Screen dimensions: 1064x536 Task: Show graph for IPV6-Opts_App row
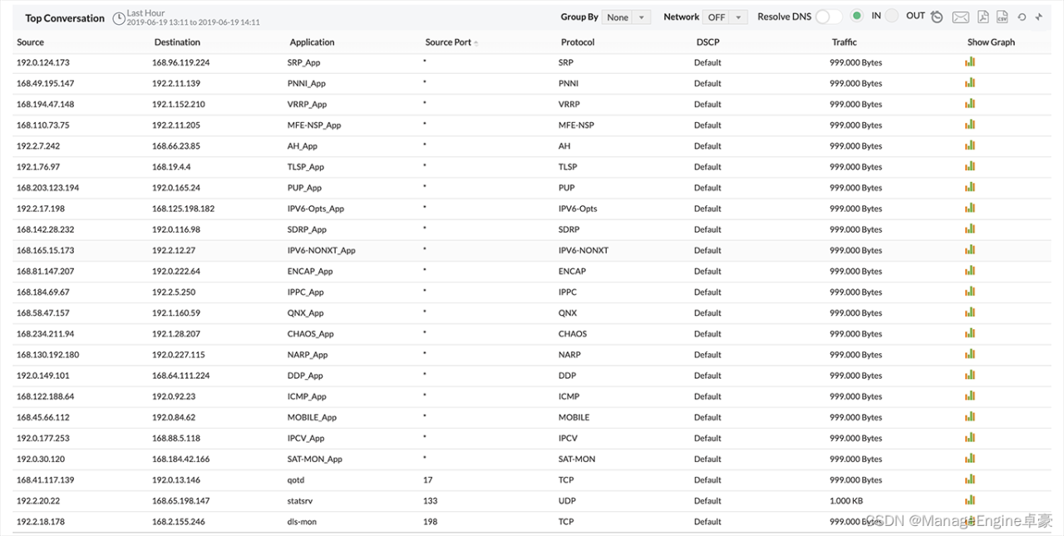point(970,208)
